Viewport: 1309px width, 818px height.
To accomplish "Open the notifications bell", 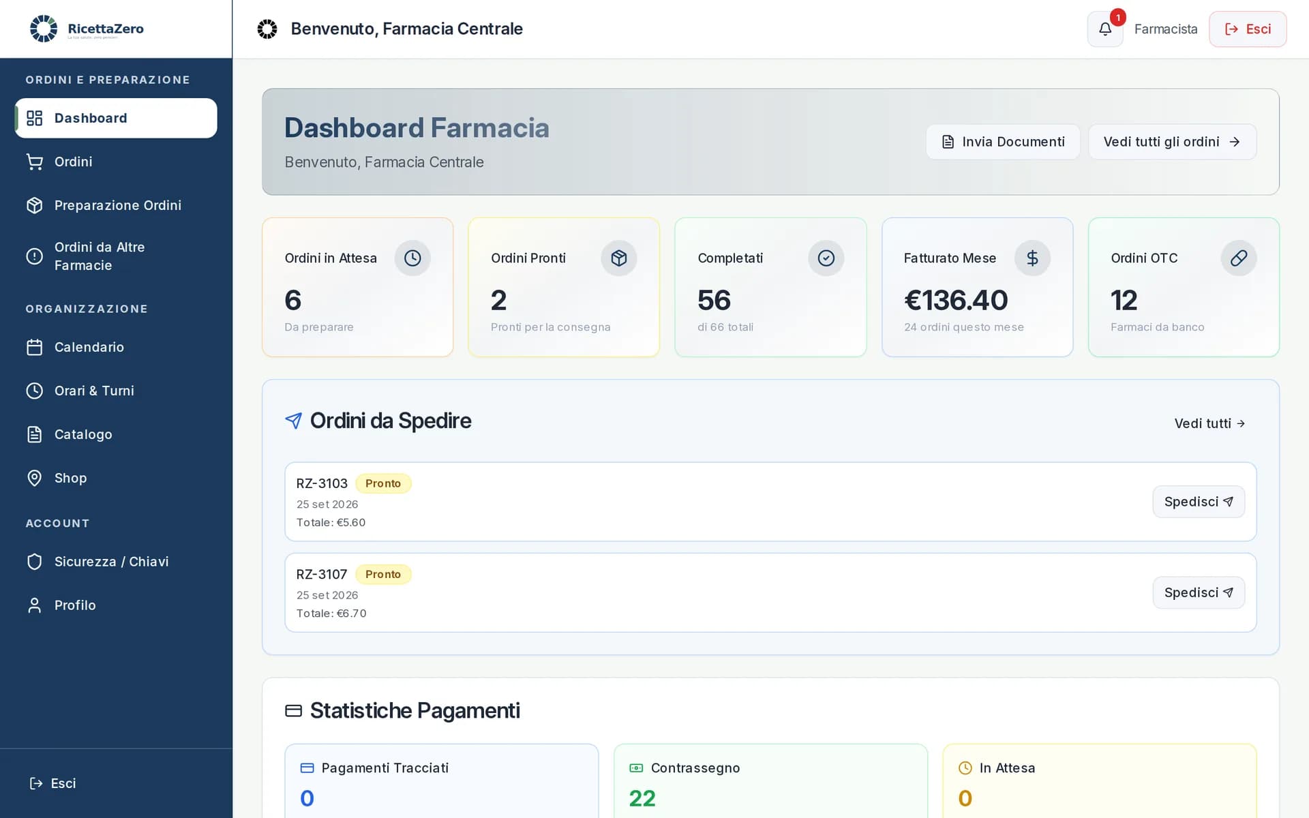I will 1105,29.
